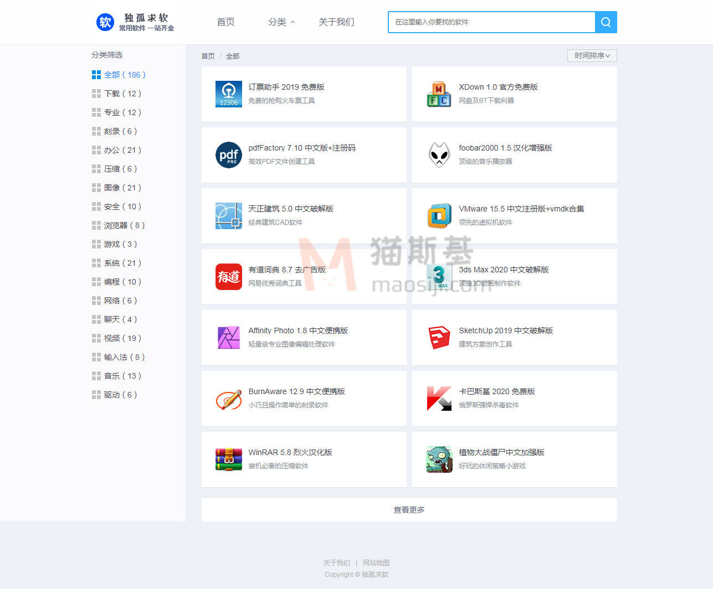Filter by 刻录 ( 6 ) category

(x=120, y=131)
